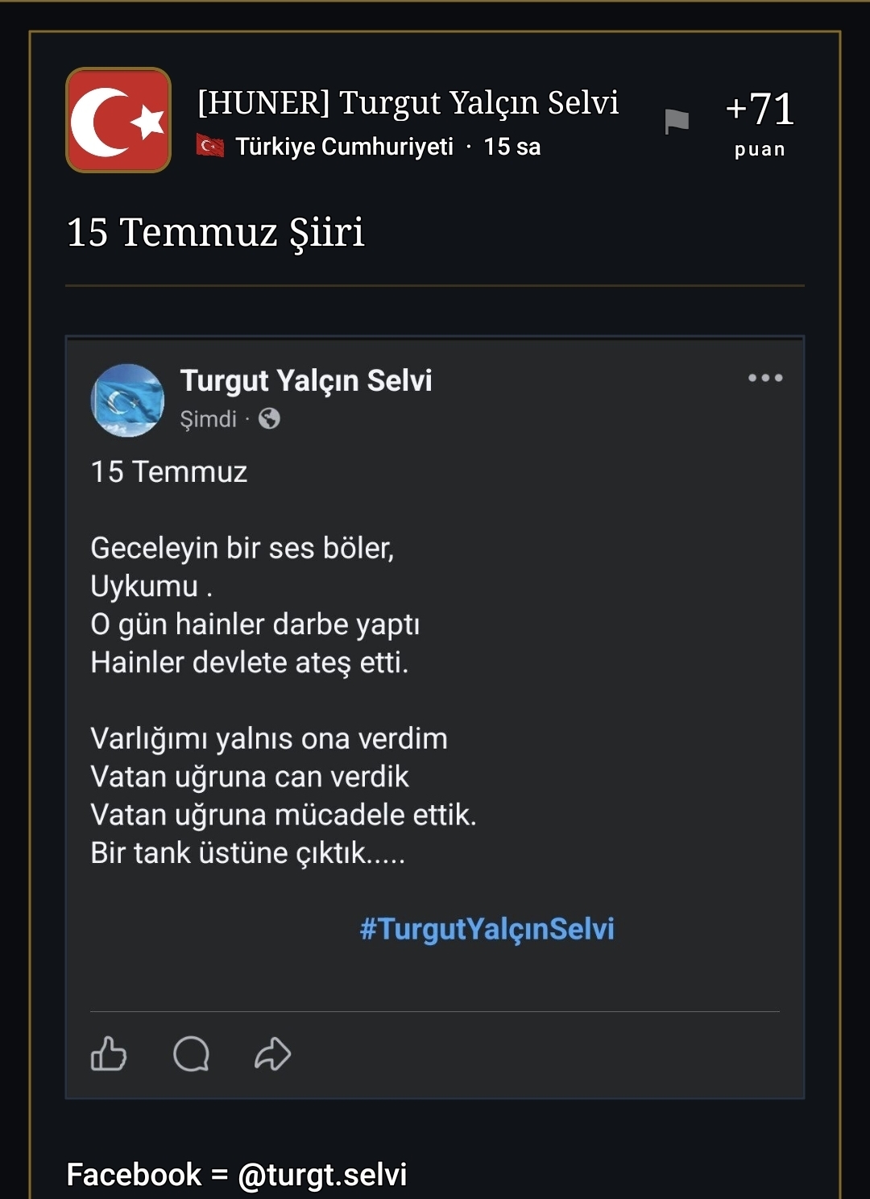Screen dimensions: 870x1199
Task: Click the '15 Temmuz' heading in the embedded post
Action: point(168,471)
